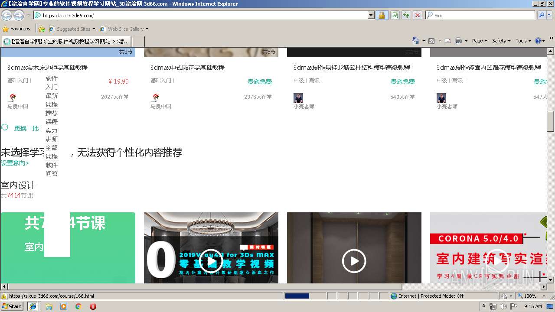Click 软件问答 navigation item

52,169
